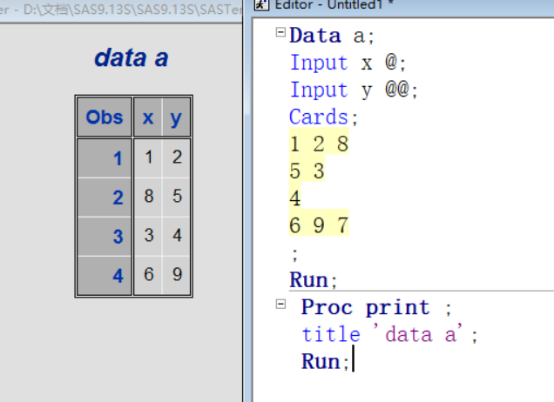Place cursor on 'Input y @@;' line
The height and width of the screenshot is (402, 554).
(x=354, y=90)
